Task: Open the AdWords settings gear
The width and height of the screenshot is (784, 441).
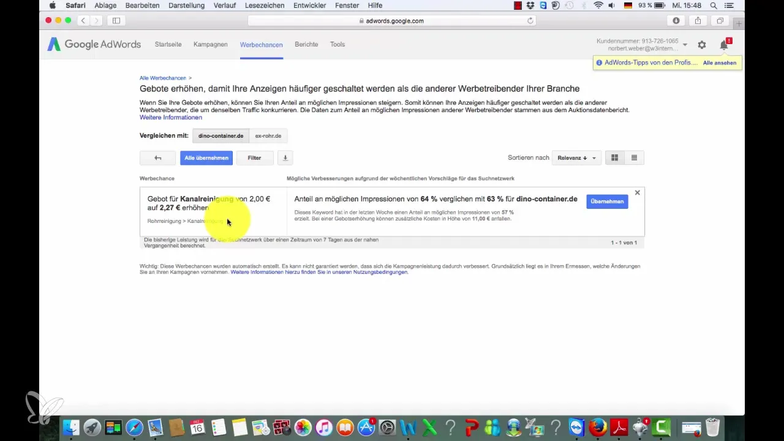Action: (702, 45)
